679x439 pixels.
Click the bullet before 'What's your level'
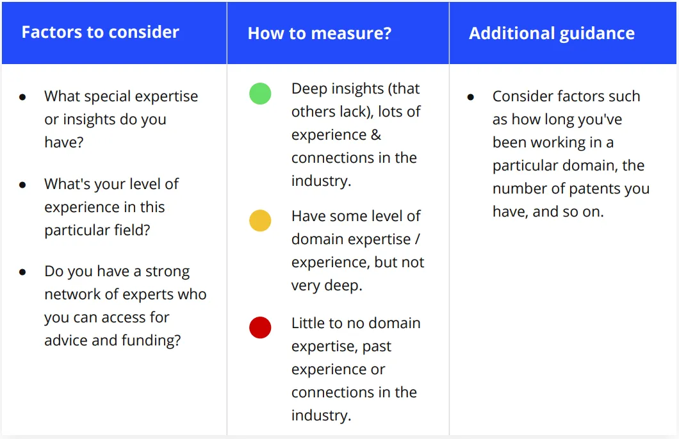click(22, 185)
